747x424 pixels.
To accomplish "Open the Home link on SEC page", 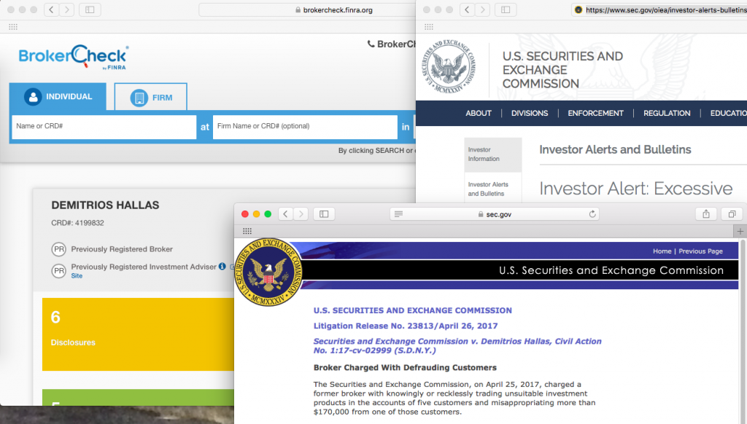I will point(662,251).
